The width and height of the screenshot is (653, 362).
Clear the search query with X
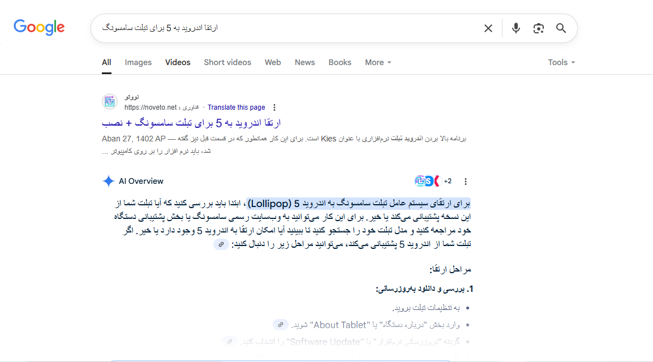point(488,28)
